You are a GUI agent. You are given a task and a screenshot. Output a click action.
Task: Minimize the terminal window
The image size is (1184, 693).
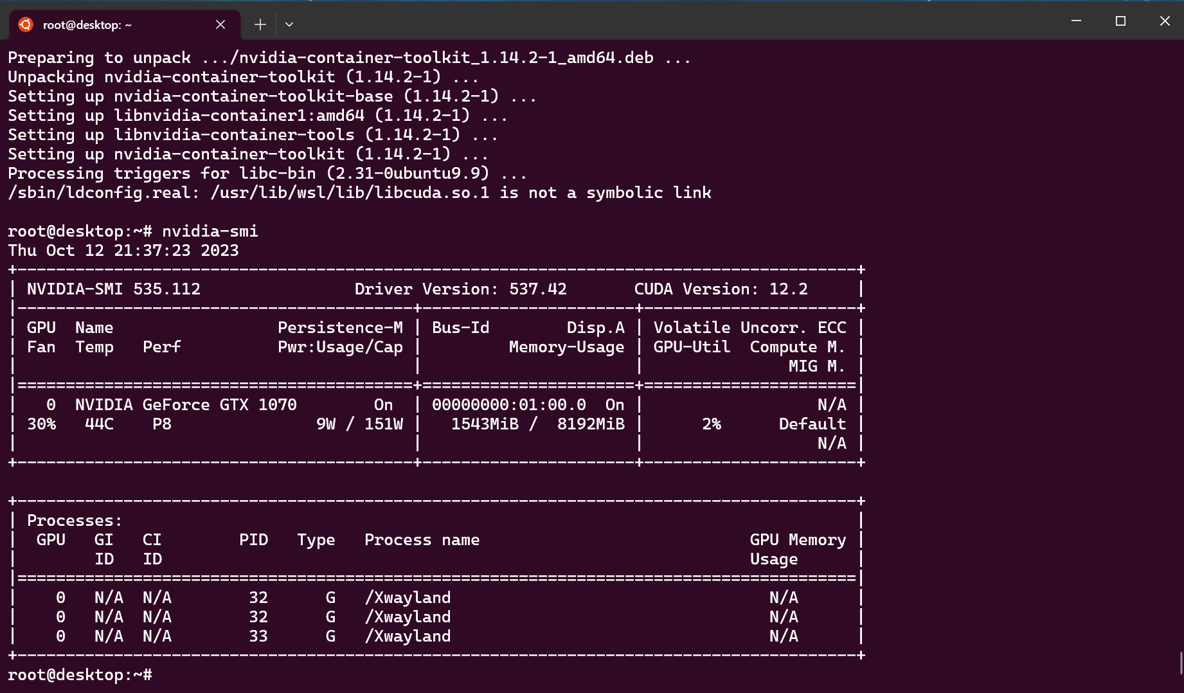click(x=1077, y=21)
